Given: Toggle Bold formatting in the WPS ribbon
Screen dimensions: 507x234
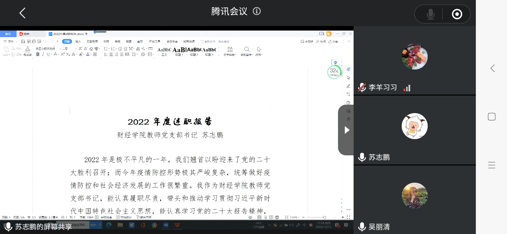Looking at the screenshot, I should click(38, 54).
